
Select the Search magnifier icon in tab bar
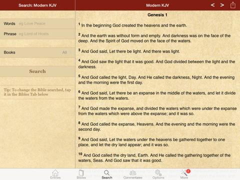pos(107,173)
